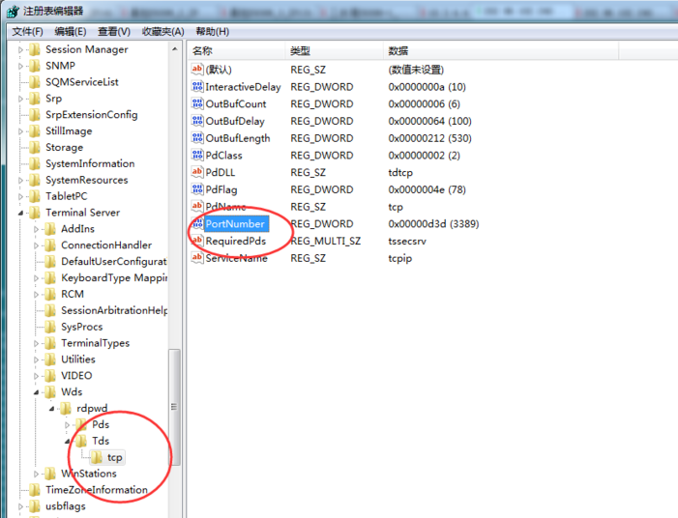Select the OutBufLength value entry

point(237,138)
